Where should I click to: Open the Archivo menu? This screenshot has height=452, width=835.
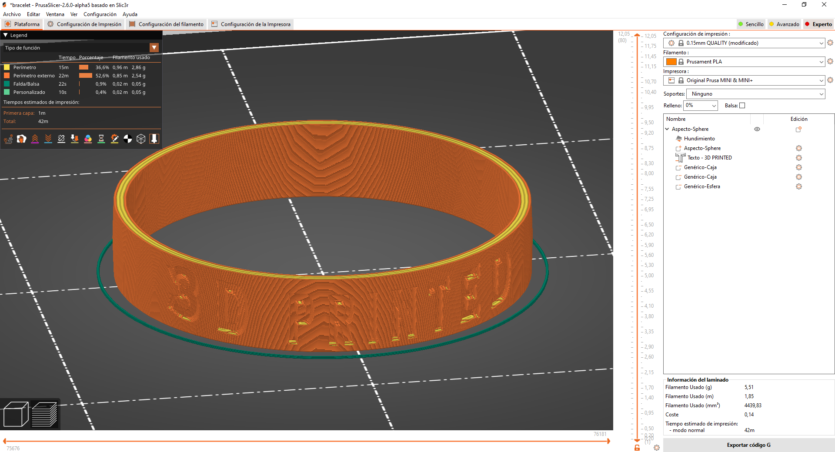point(12,14)
